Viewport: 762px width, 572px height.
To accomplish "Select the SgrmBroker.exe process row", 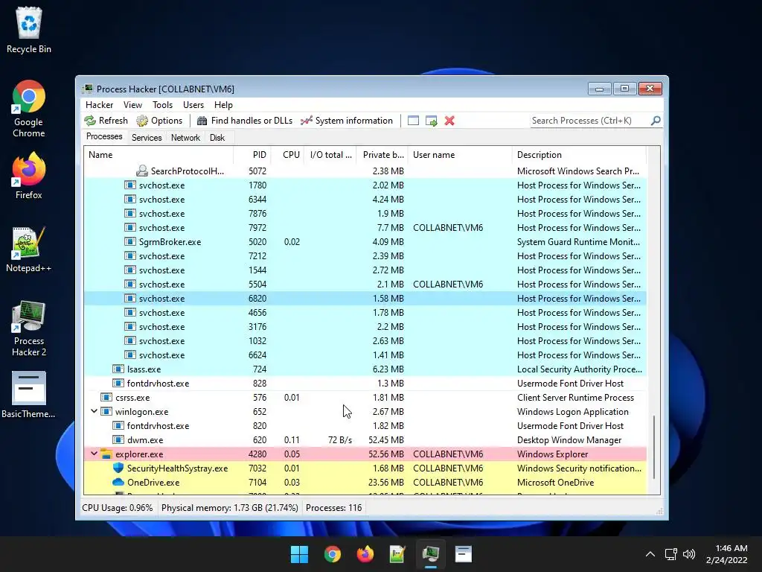I will tap(365, 242).
